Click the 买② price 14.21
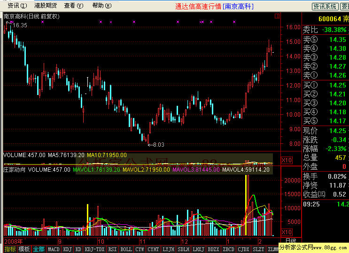The image size is (349, 253). point(338,94)
